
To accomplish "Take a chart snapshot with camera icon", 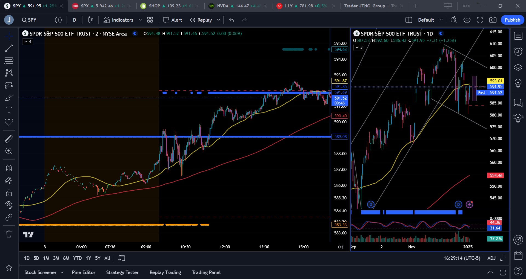I will (493, 20).
